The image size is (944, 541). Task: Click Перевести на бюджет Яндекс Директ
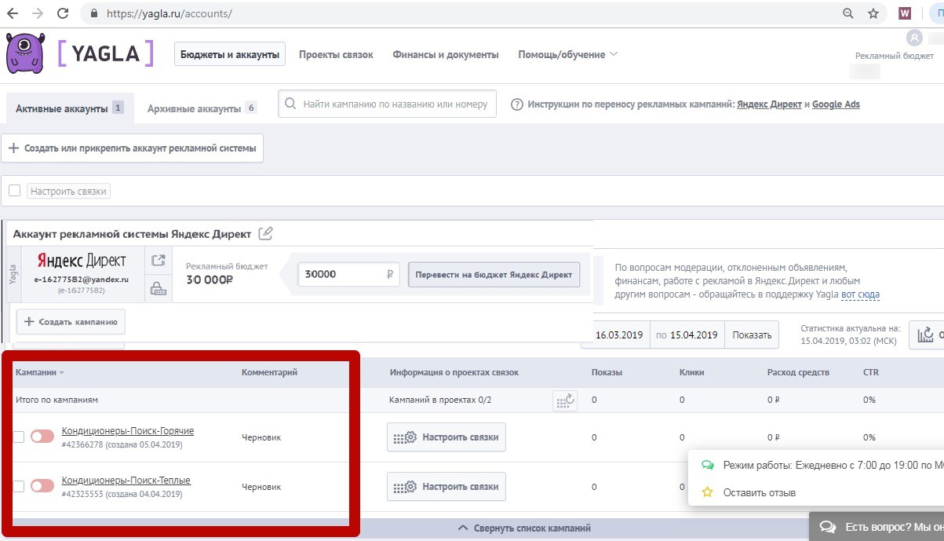click(494, 274)
